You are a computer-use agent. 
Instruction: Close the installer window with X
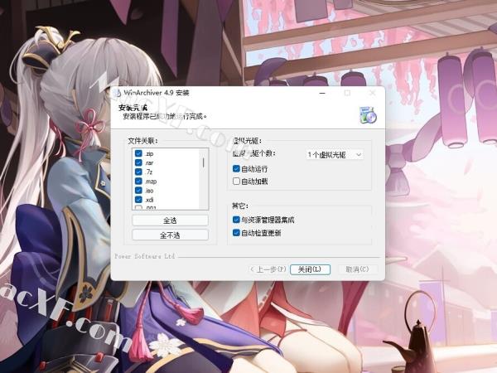[373, 93]
